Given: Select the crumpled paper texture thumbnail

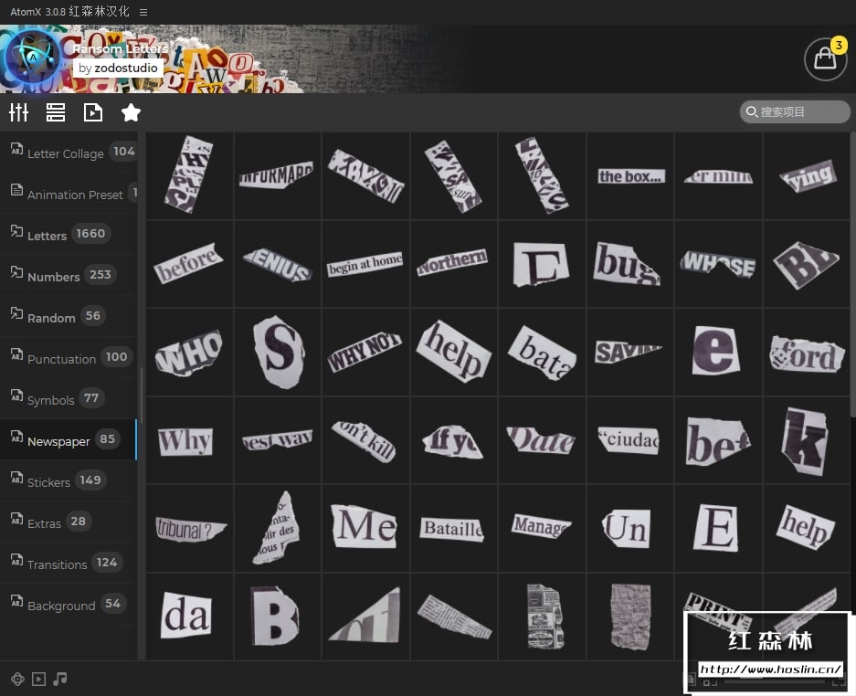Looking at the screenshot, I should (630, 617).
